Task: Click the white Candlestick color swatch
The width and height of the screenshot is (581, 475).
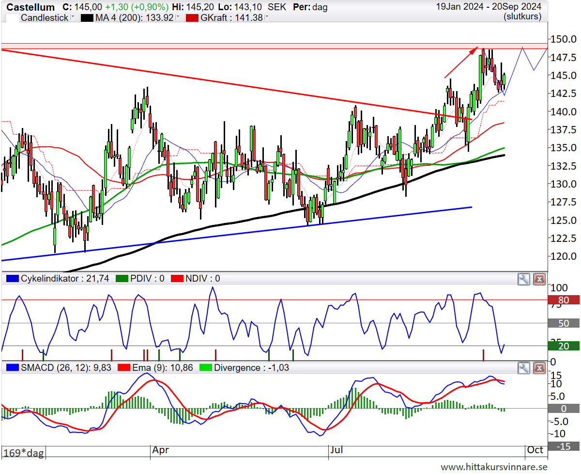Action: point(12,17)
